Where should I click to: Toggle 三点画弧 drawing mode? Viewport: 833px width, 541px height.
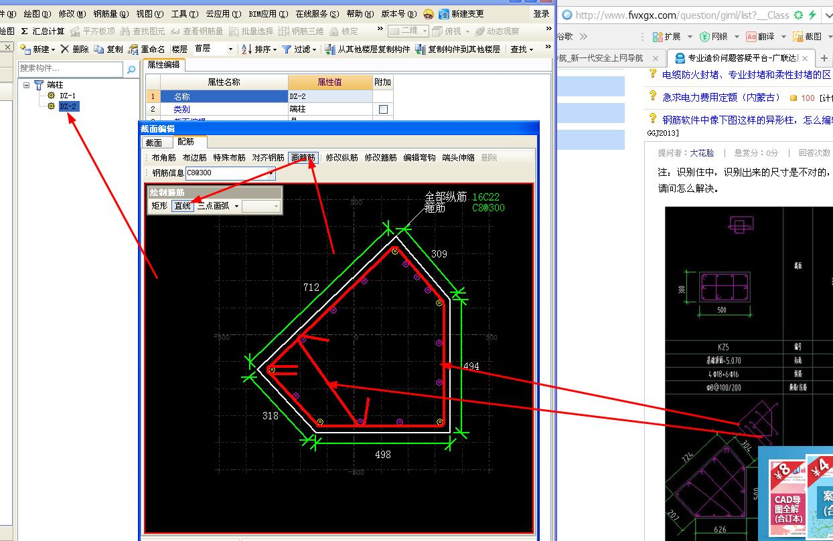coord(214,206)
